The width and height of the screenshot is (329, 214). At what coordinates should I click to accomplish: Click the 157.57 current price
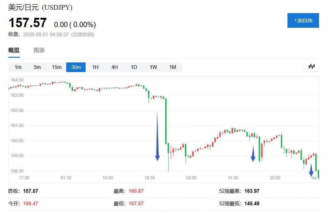pos(28,22)
